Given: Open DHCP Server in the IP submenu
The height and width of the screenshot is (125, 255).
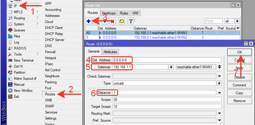Looking at the screenshot, I should pos(62,40).
